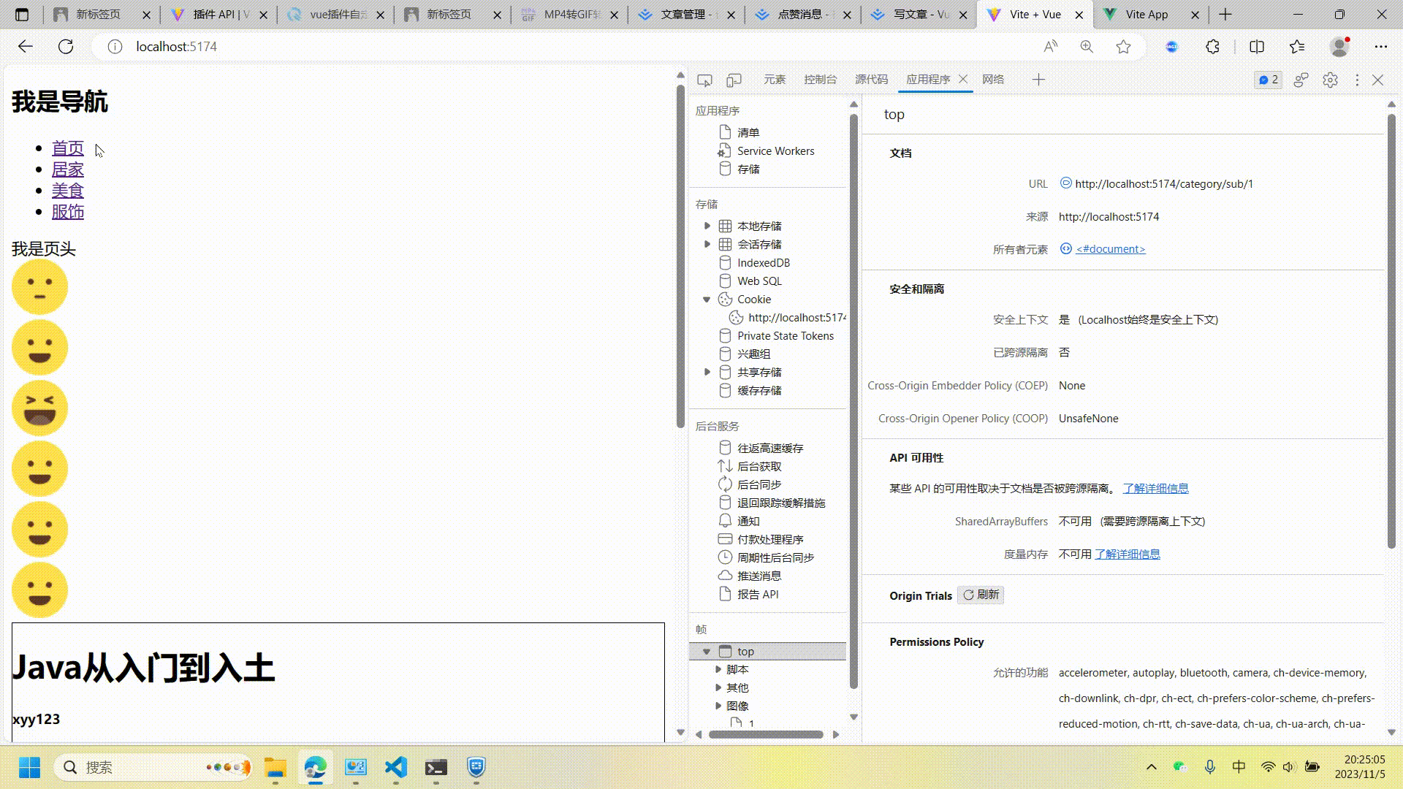Open 推送消息 under 后台服务
Screen dimensions: 1403x789
click(760, 575)
